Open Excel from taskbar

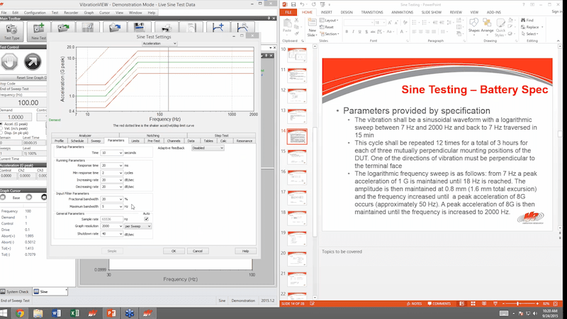pyautogui.click(x=74, y=313)
